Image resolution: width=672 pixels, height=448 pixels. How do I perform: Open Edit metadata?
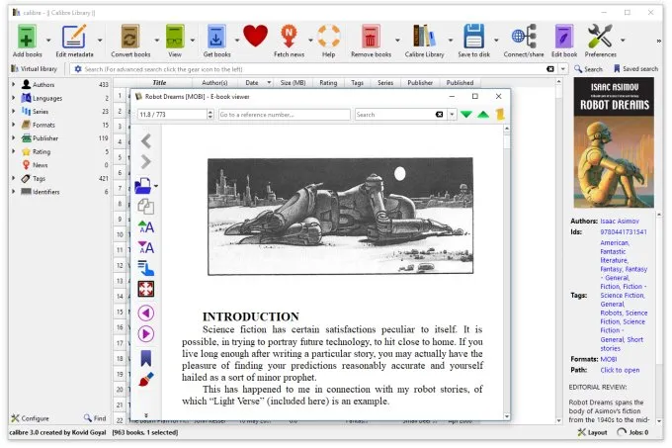pos(74,37)
